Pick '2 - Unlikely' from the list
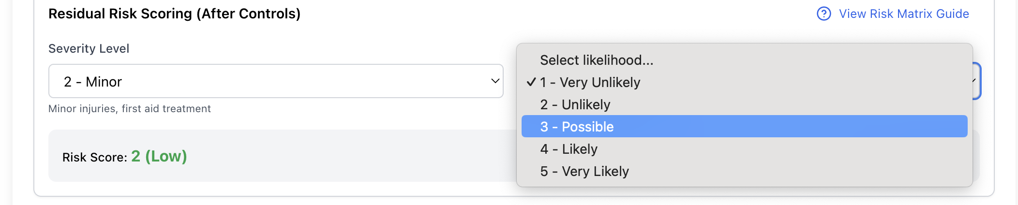This screenshot has width=1018, height=205. coord(575,104)
